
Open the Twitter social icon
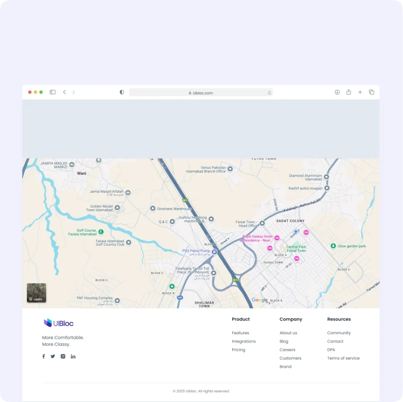[x=53, y=356]
